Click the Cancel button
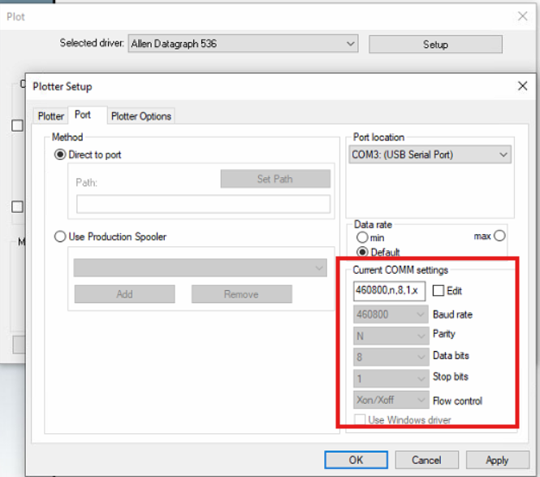The width and height of the screenshot is (540, 477). pyautogui.click(x=426, y=460)
